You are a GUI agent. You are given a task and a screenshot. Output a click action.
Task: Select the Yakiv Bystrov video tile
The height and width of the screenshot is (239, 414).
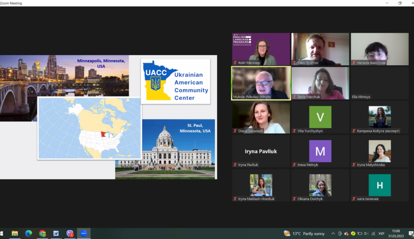point(320,49)
